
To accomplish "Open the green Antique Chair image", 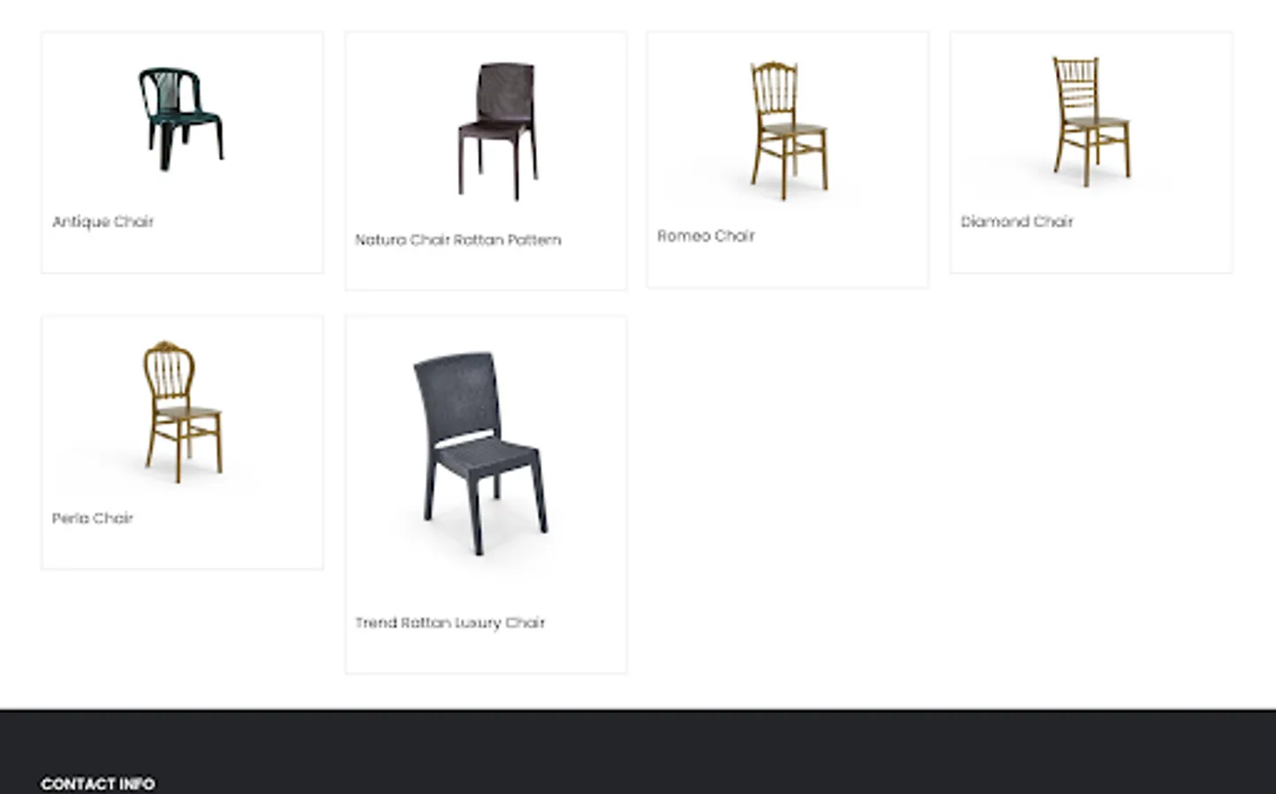I will point(182,118).
